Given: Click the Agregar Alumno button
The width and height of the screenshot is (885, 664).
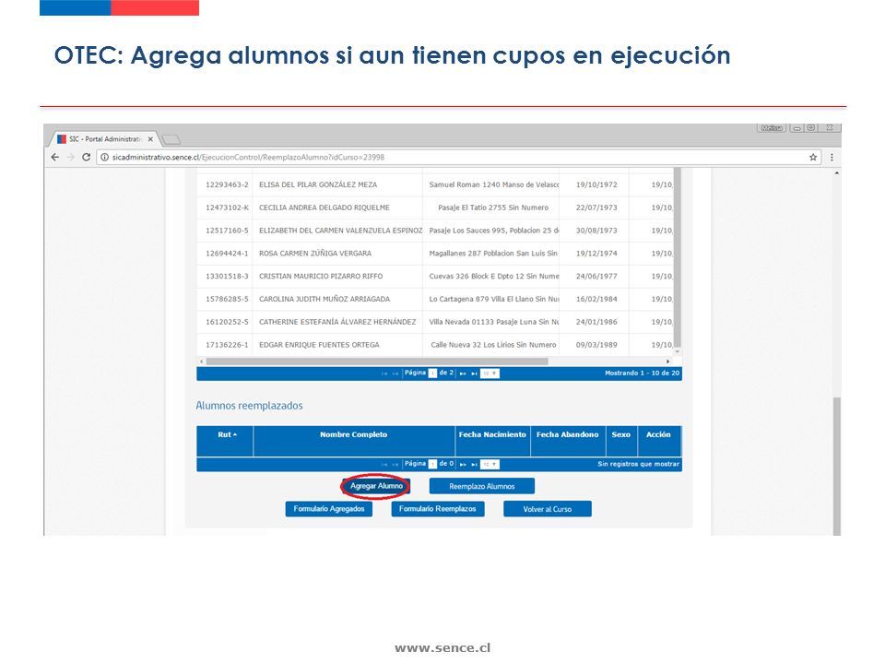Looking at the screenshot, I should pyautogui.click(x=376, y=486).
